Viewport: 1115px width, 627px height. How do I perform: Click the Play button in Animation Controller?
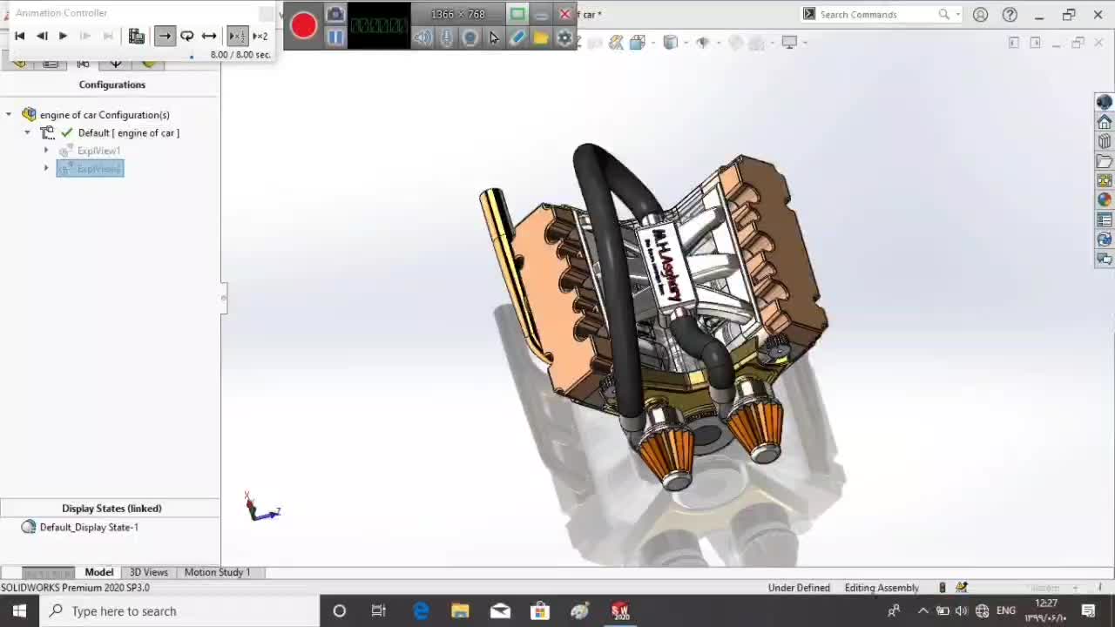coord(63,36)
